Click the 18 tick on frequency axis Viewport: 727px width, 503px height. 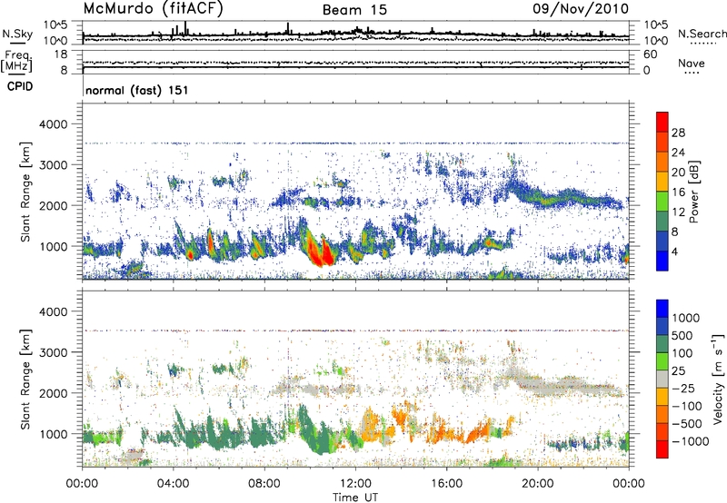pyautogui.click(x=60, y=54)
